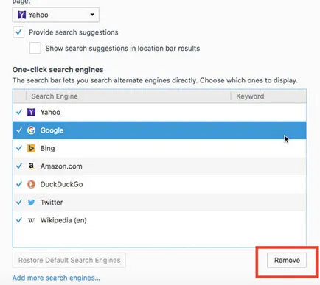The image size is (320, 285).
Task: Click the Wikipedia W icon
Action: coord(31,220)
